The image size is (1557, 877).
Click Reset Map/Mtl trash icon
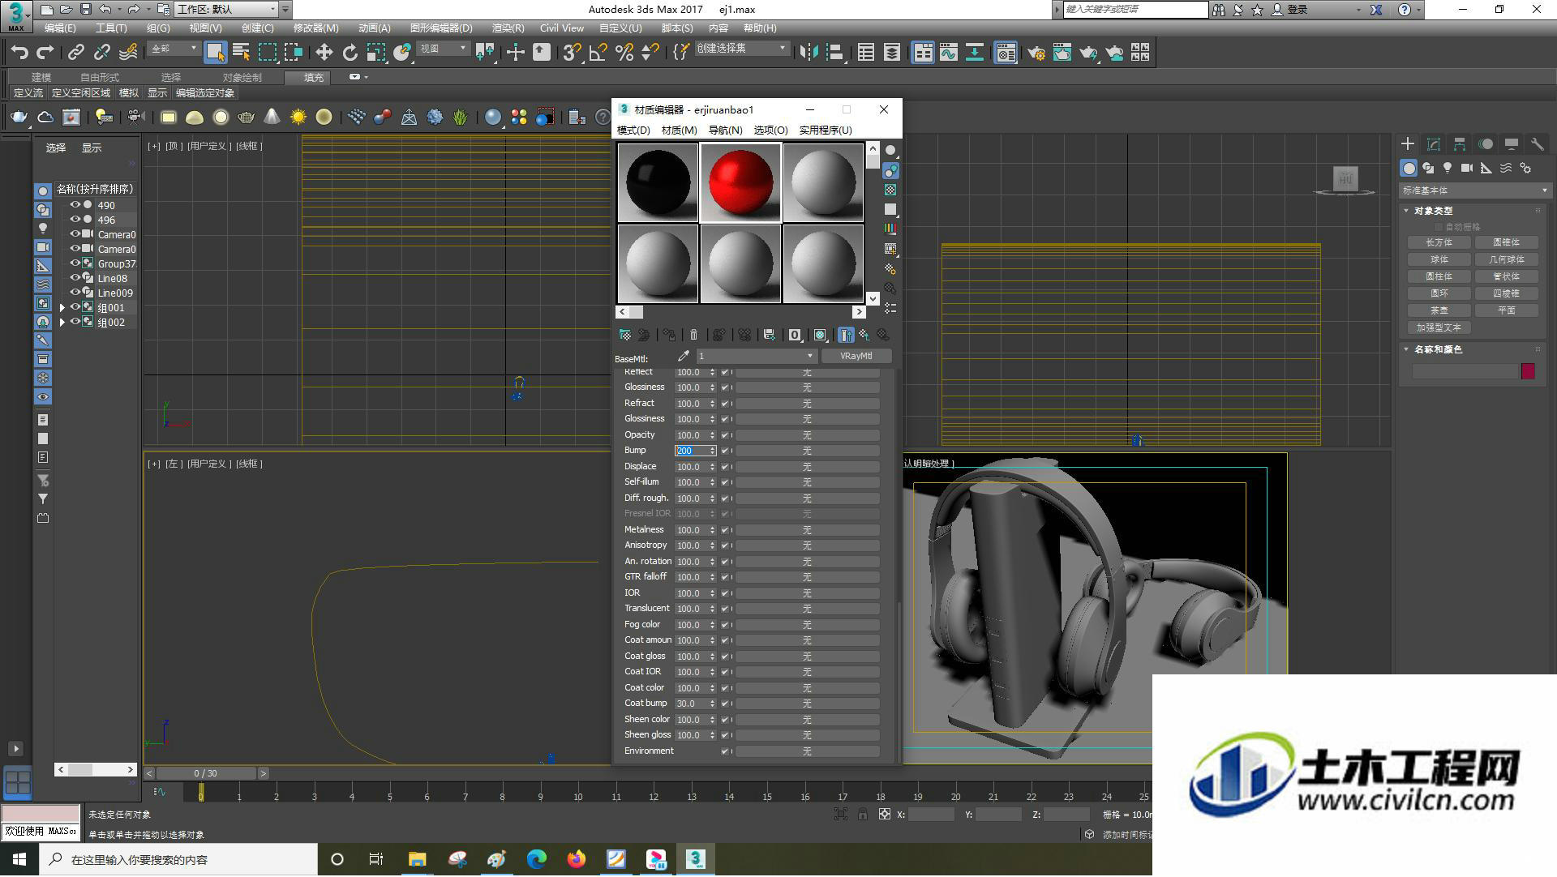(693, 335)
